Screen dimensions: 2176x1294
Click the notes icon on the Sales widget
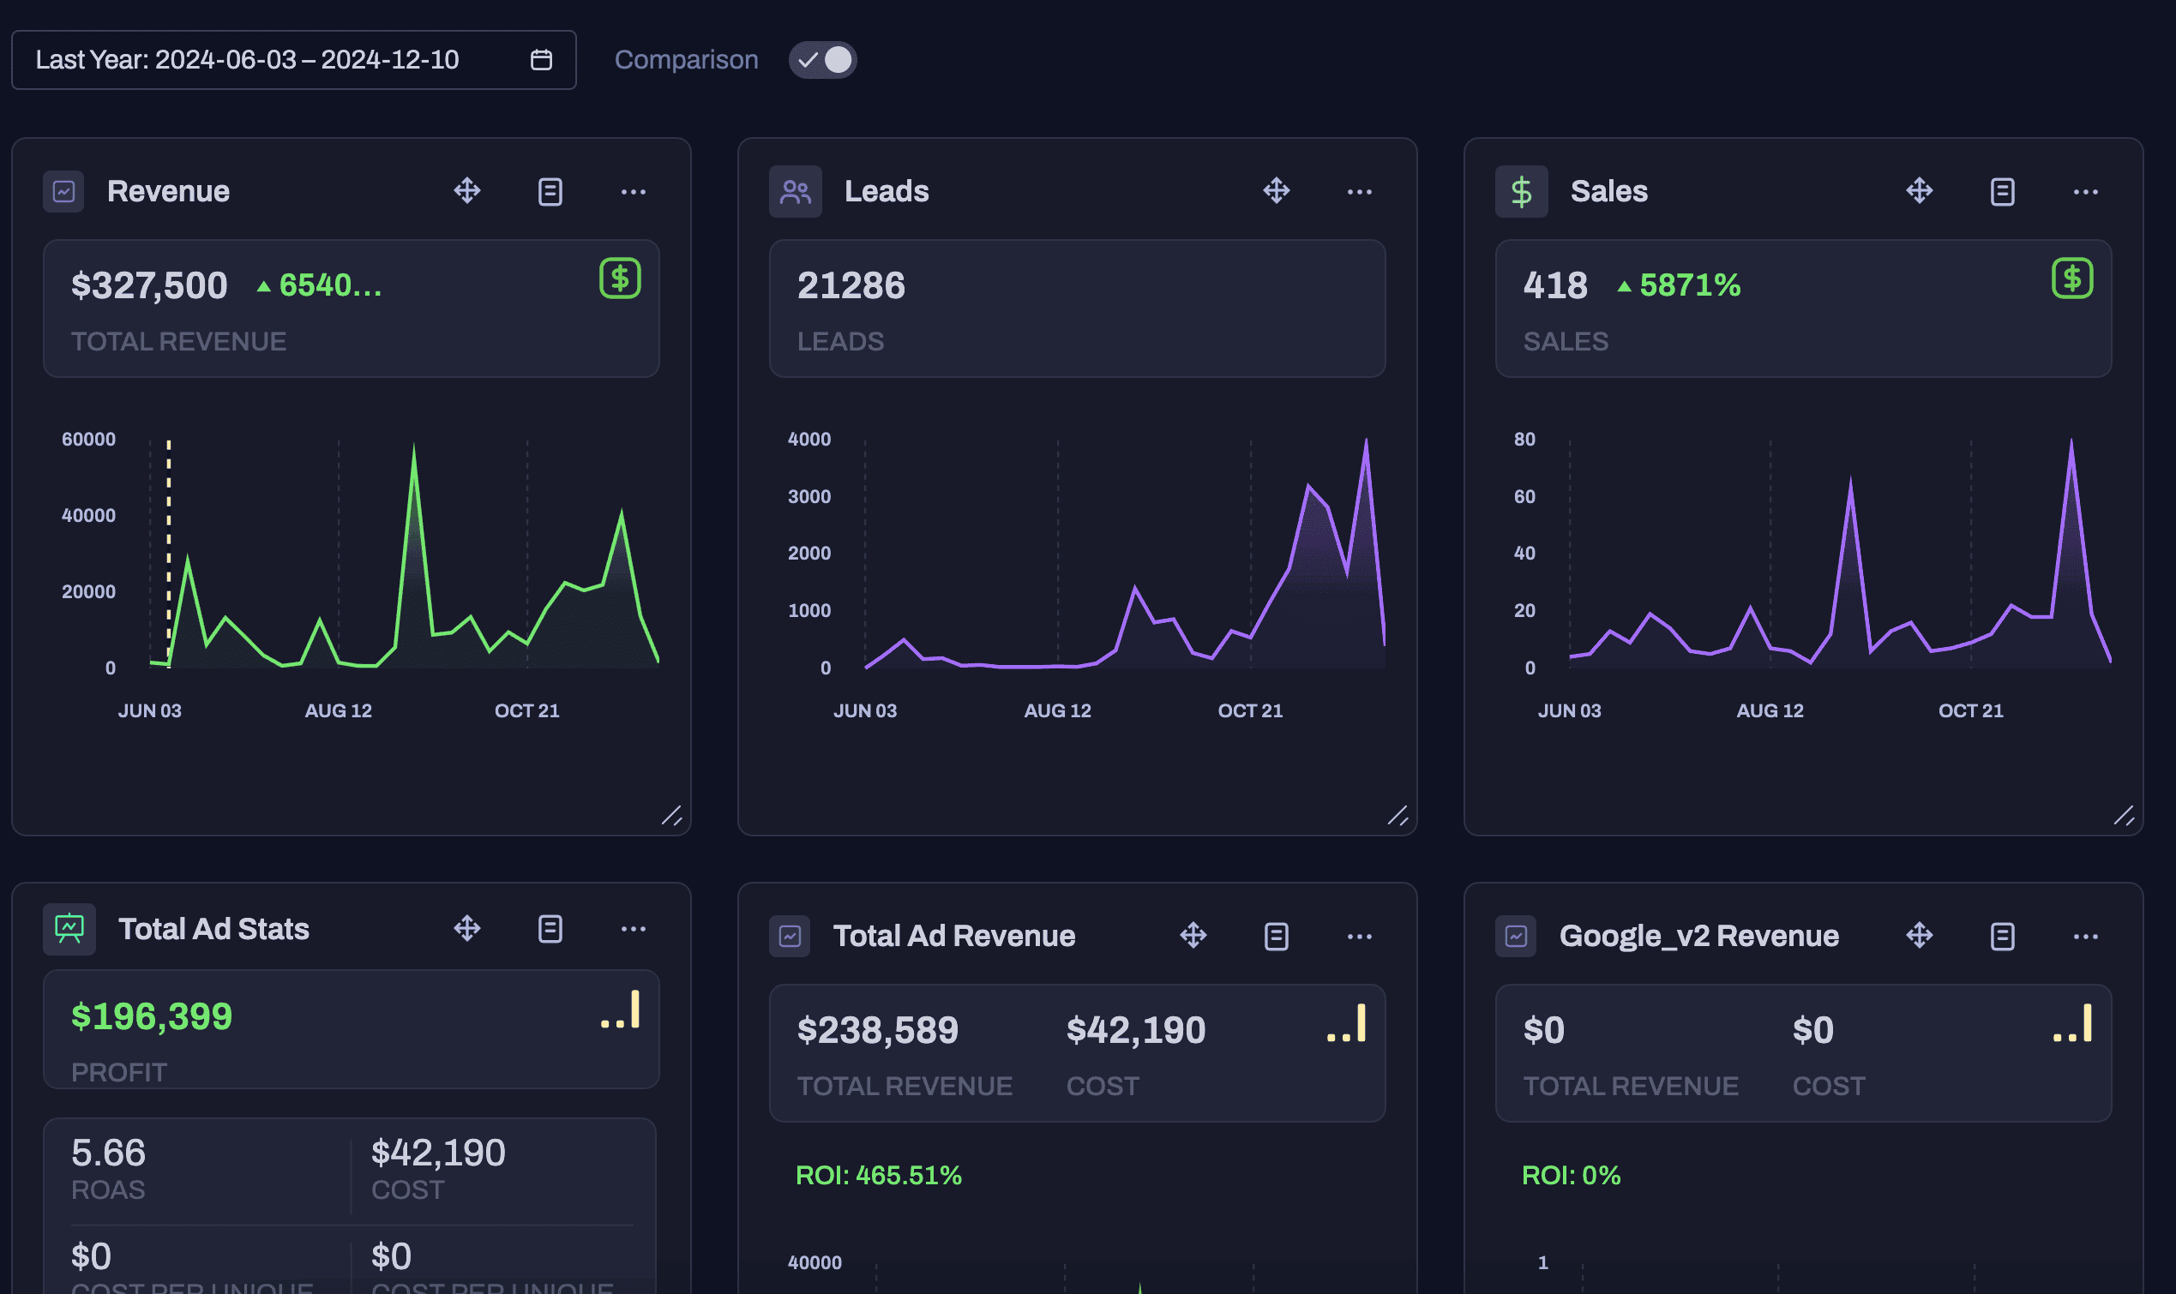click(2003, 192)
